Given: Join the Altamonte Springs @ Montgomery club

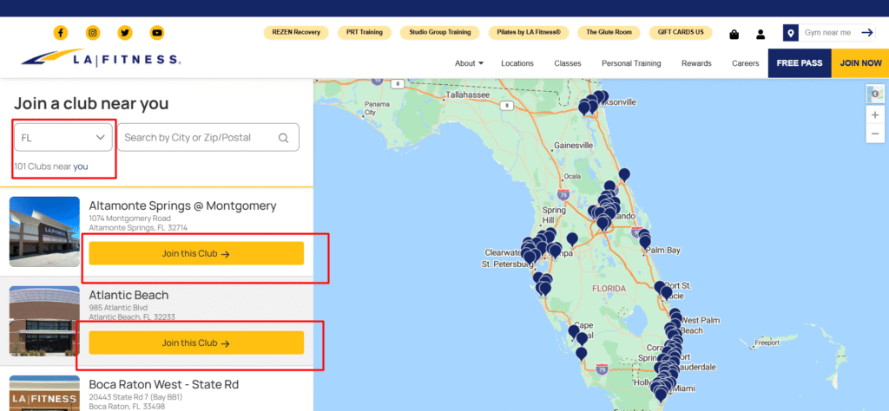Looking at the screenshot, I should pyautogui.click(x=196, y=253).
